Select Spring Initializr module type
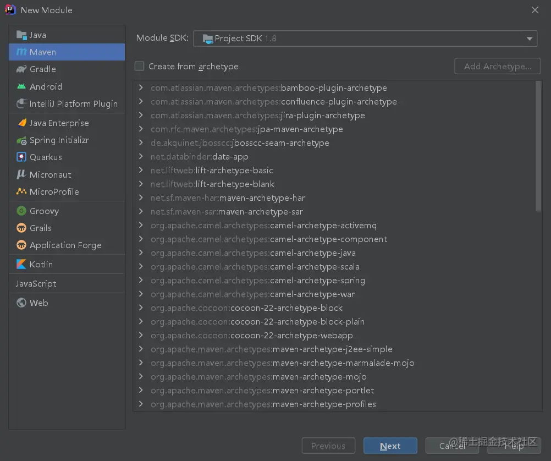The image size is (551, 461). pyautogui.click(x=67, y=140)
